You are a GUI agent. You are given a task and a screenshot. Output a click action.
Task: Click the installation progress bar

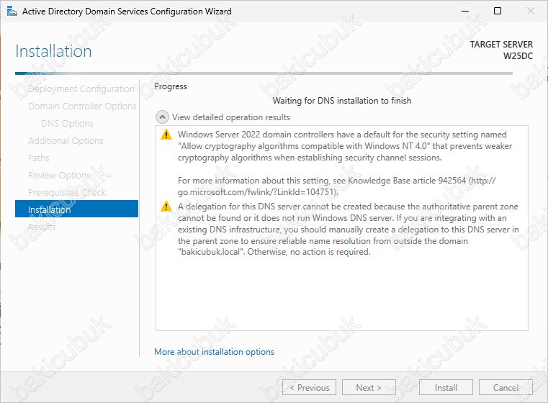pos(264,73)
